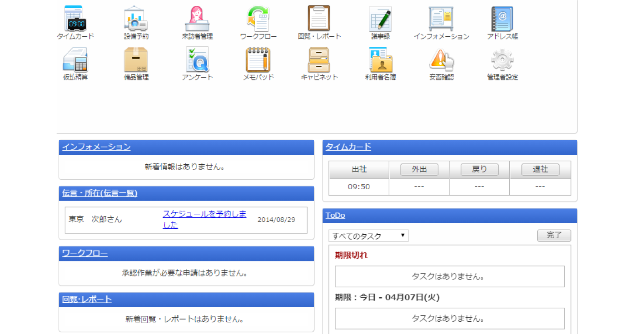Open the インフォメーション panel header link
Image resolution: width=636 pixels, height=334 pixels.
(x=96, y=147)
